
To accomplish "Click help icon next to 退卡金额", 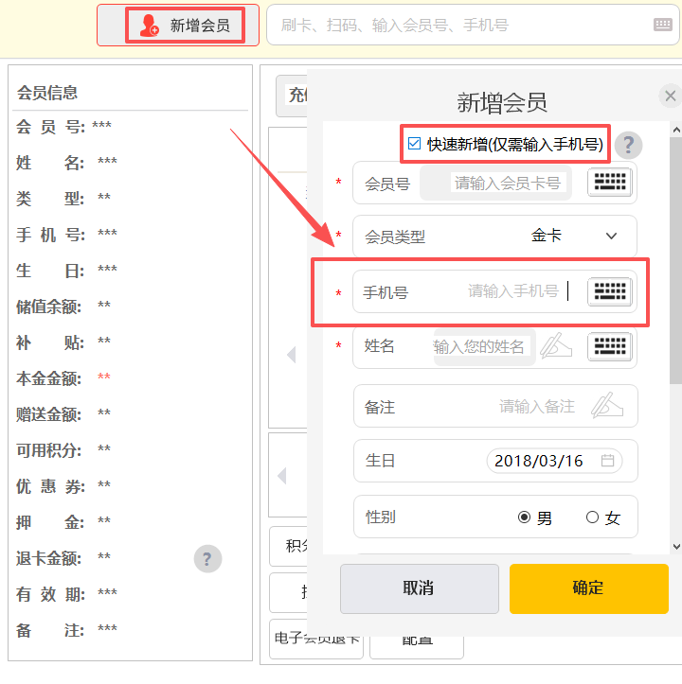I will (x=207, y=558).
